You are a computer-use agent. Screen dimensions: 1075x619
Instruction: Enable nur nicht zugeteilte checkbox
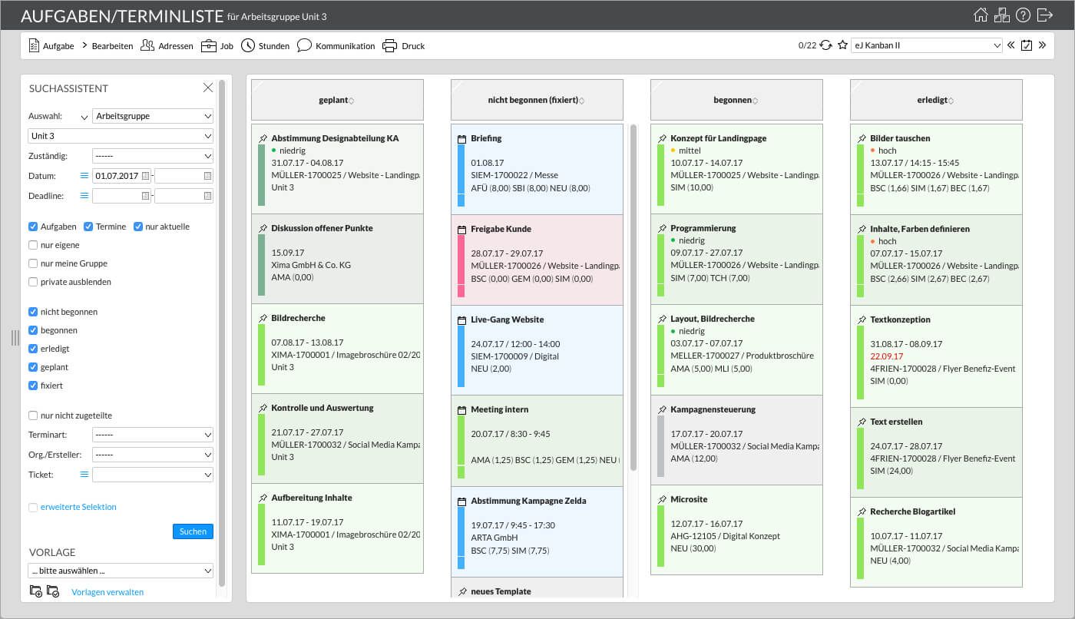tap(33, 415)
